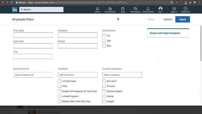
Task: Check the Microsoft company checkbox
Action: pos(104,81)
